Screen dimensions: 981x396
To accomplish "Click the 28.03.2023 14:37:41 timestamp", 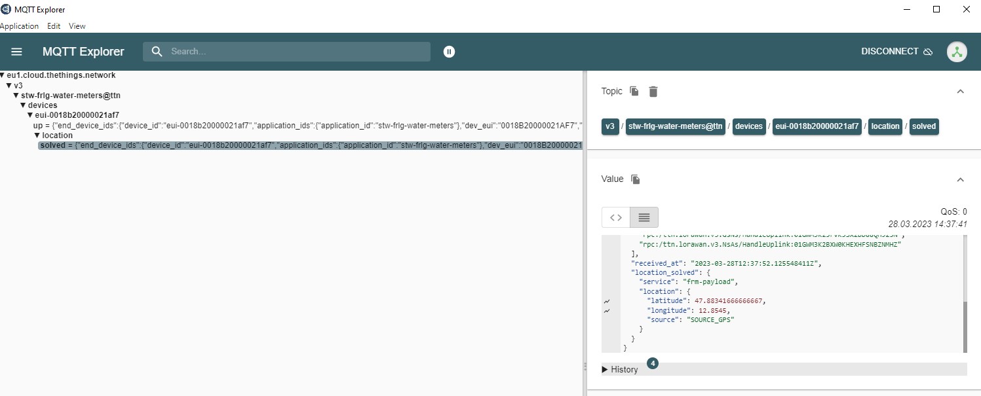I will [x=927, y=224].
